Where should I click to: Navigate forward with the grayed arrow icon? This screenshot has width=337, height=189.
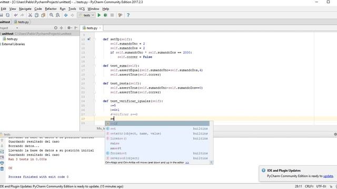73,15
